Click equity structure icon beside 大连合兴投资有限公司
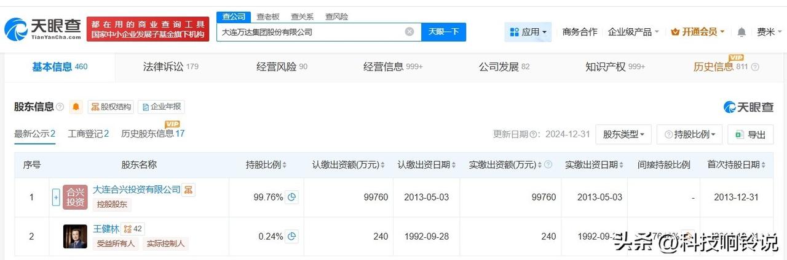 188,189
